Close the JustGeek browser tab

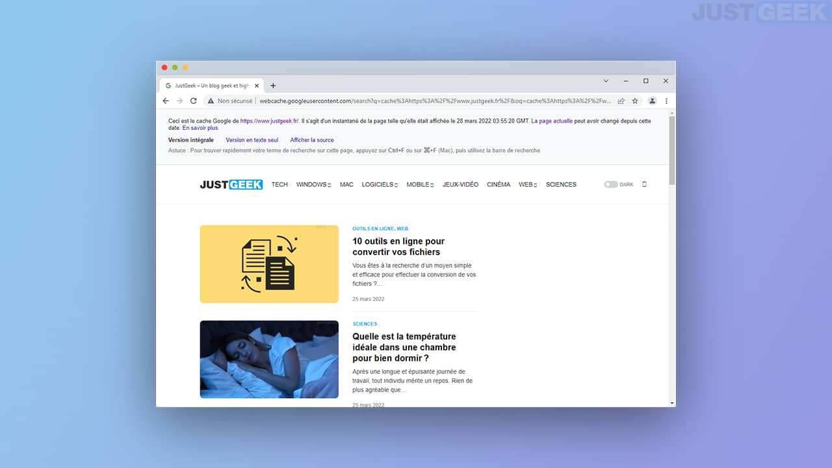(x=257, y=86)
